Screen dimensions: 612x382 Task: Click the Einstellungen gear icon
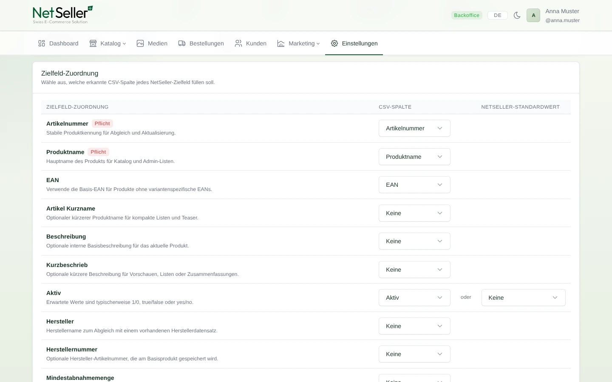click(x=334, y=43)
